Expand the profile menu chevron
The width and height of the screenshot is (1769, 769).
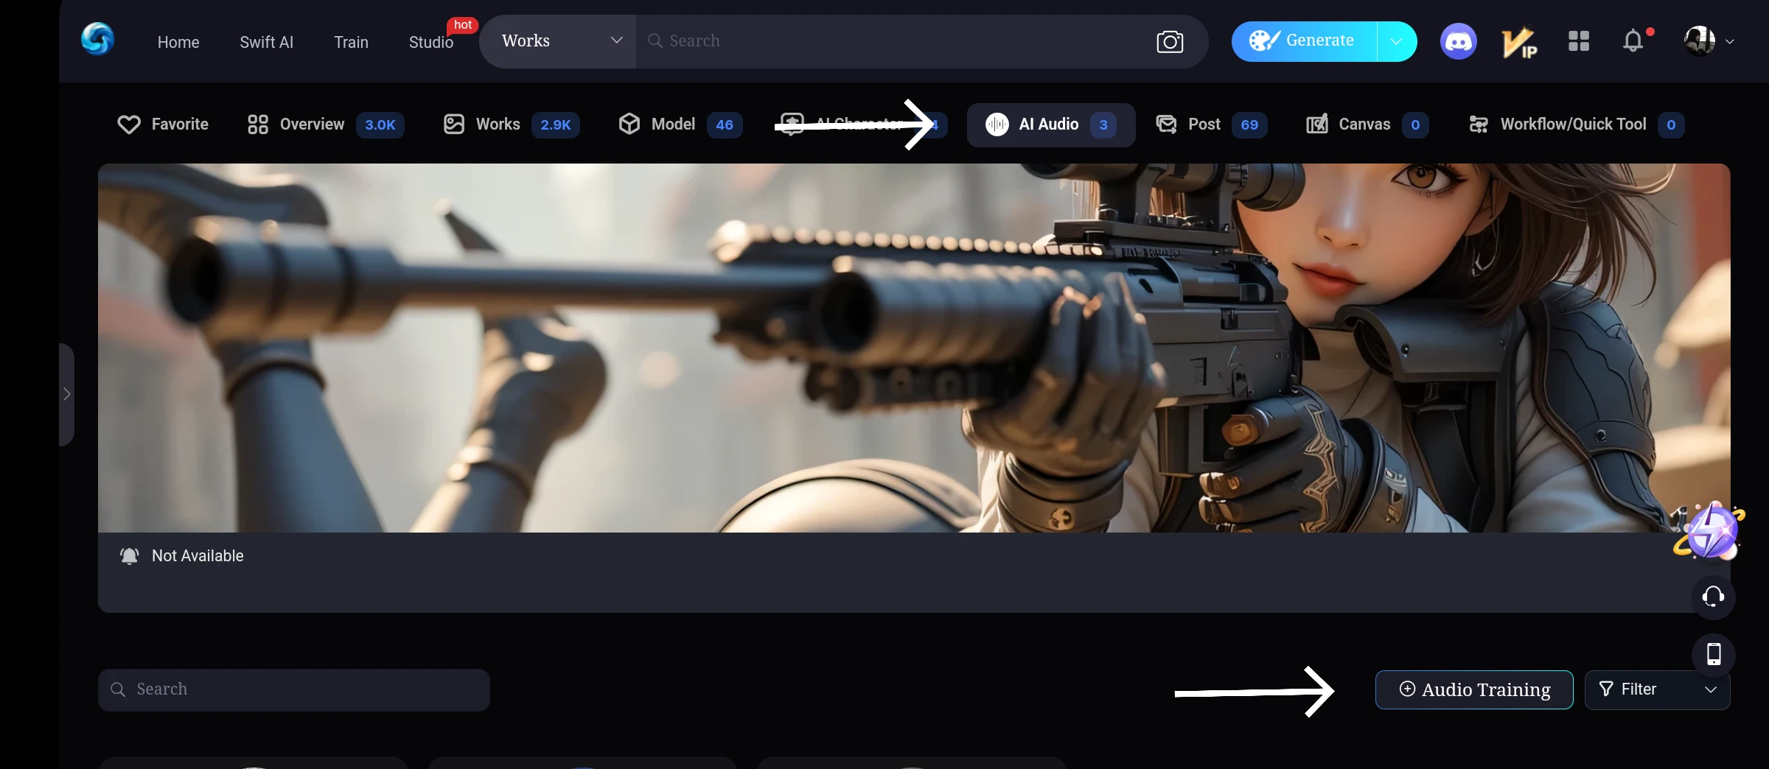[1729, 42]
